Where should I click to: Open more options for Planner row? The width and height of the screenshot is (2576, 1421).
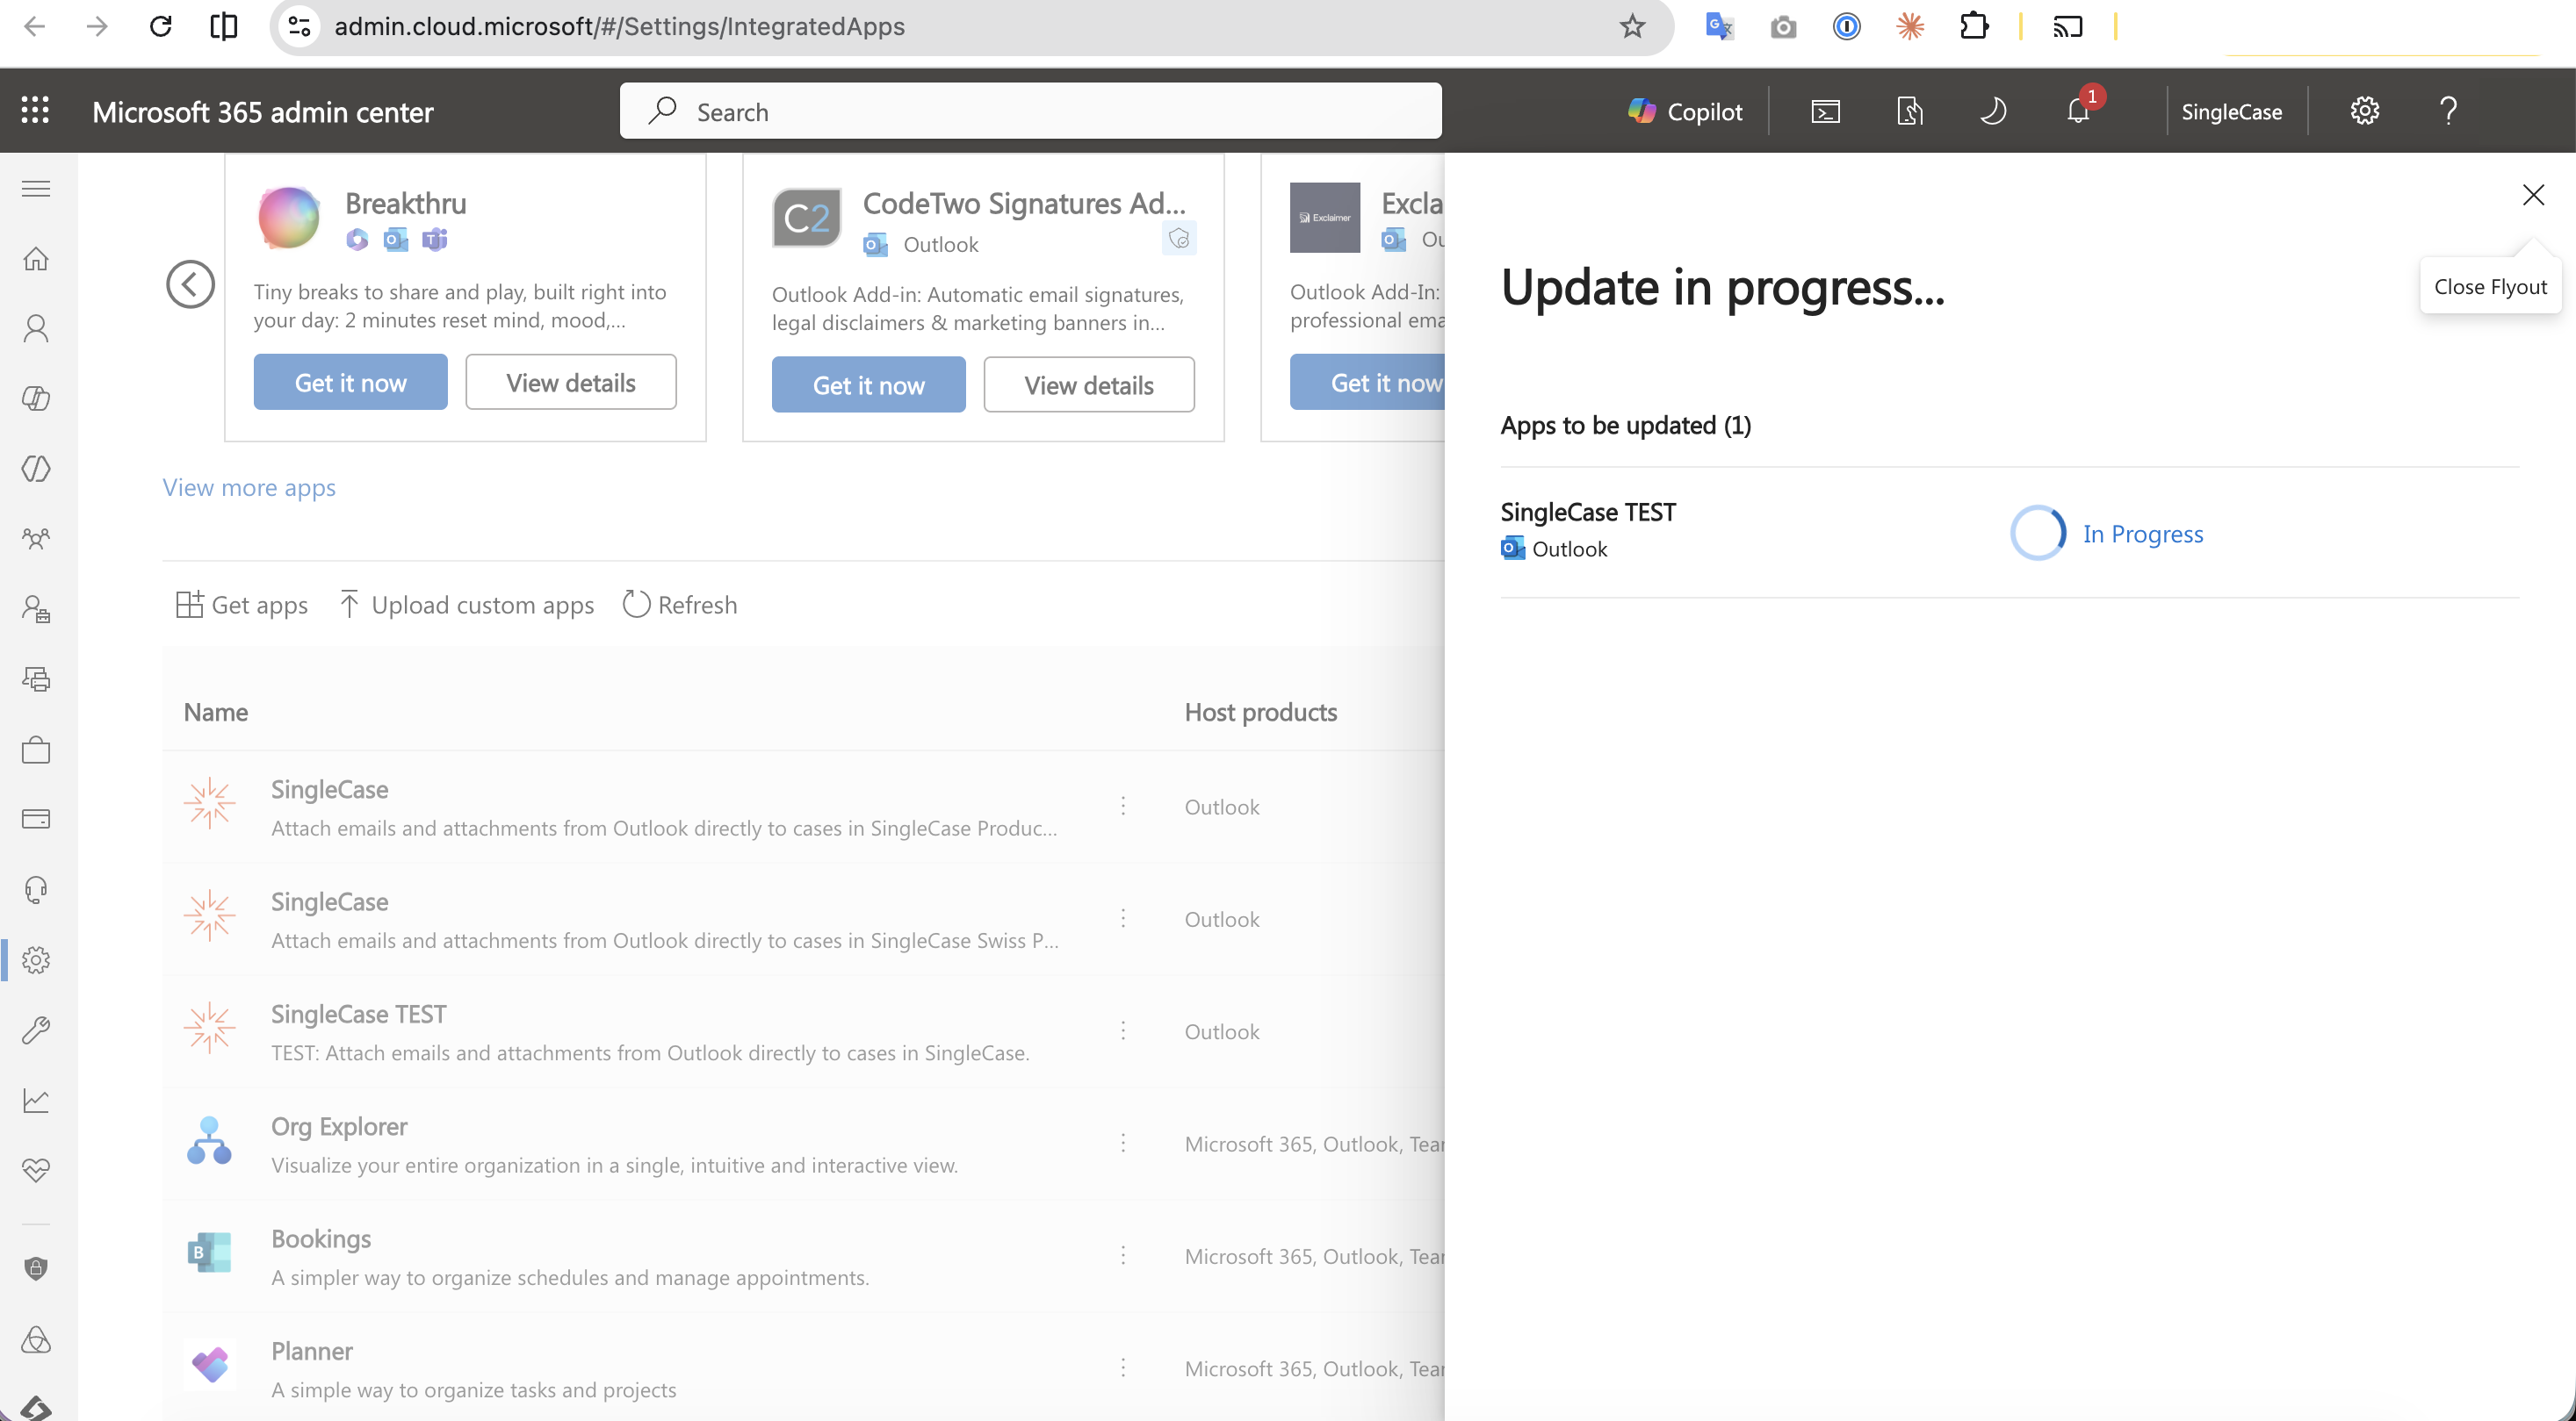point(1123,1367)
